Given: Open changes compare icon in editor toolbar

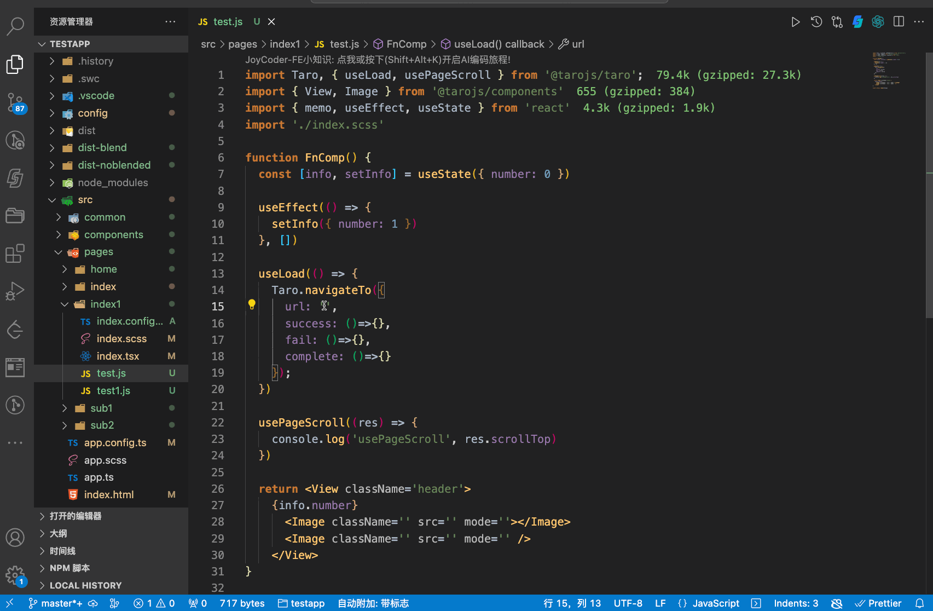Looking at the screenshot, I should point(837,22).
